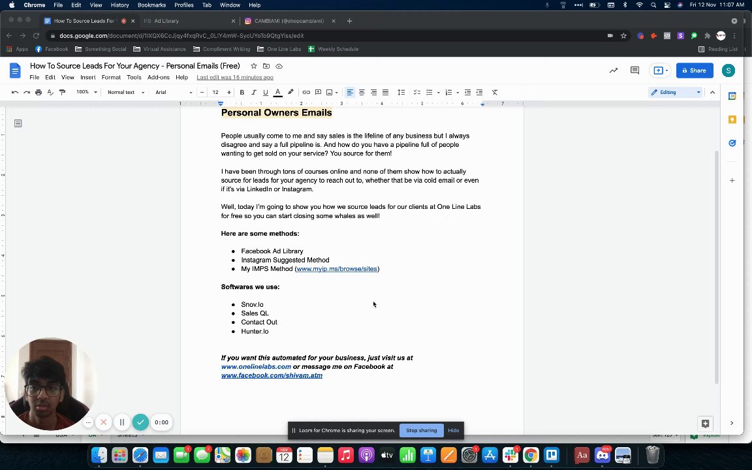Open comment history icon

[x=634, y=70]
